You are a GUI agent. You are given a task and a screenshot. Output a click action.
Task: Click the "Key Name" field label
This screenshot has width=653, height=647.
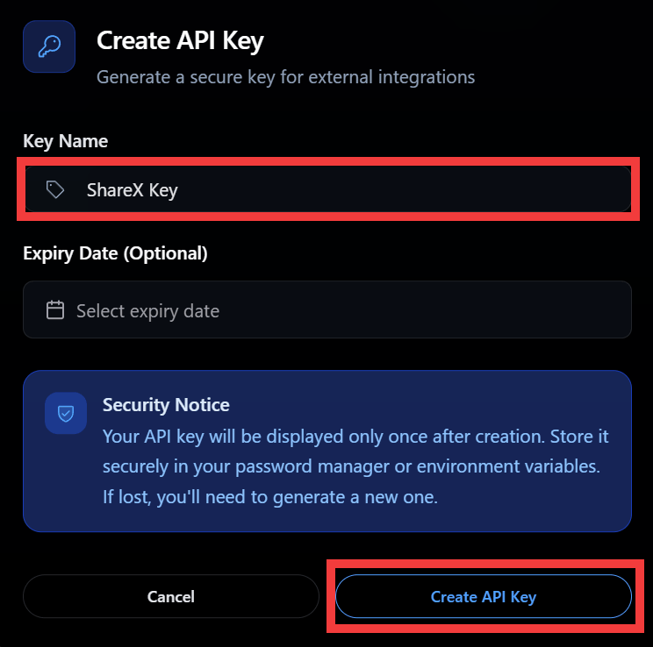pos(66,141)
